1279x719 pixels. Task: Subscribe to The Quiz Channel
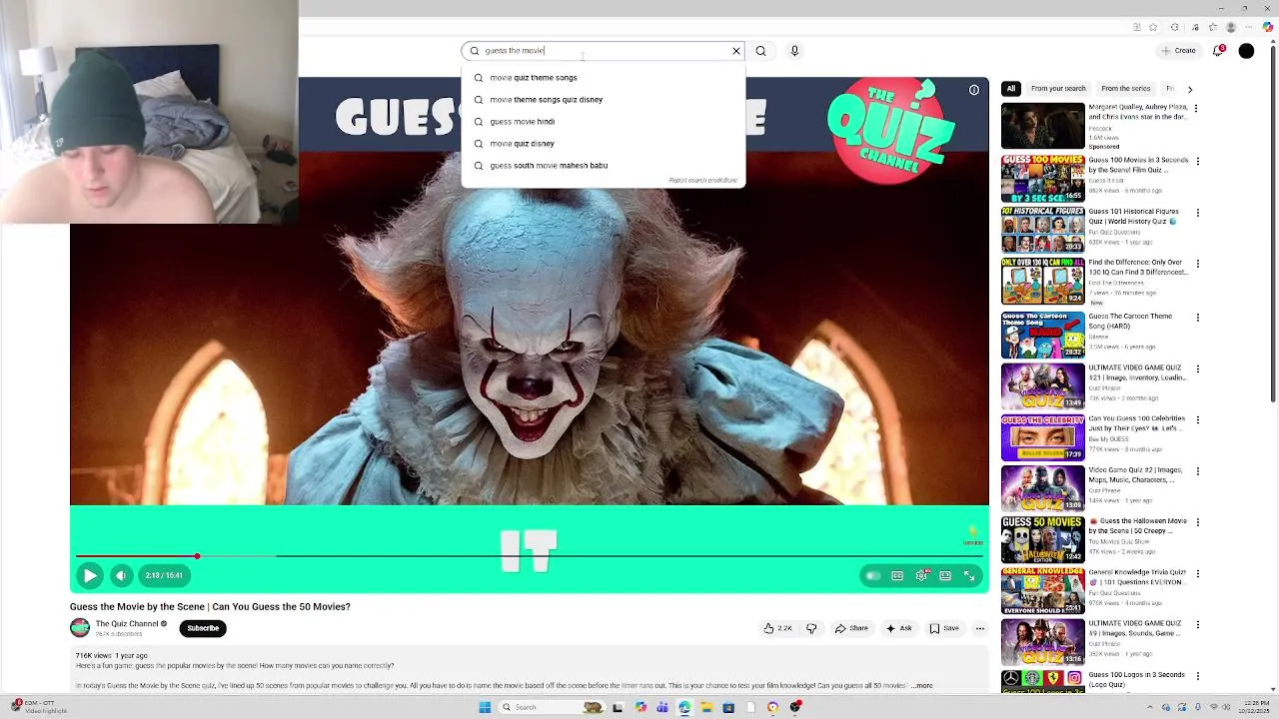pos(203,628)
